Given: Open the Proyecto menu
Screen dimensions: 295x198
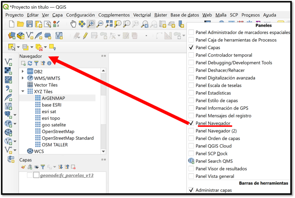Looking at the screenshot, I should [14, 15].
